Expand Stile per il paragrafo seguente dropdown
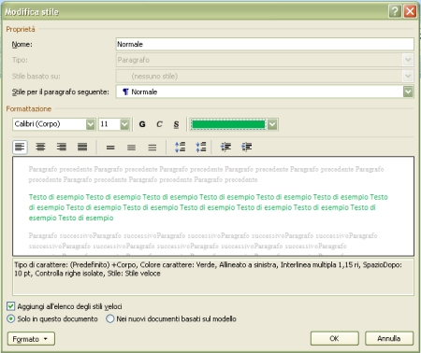Image resolution: width=421 pixels, height=353 pixels. pyautogui.click(x=408, y=92)
